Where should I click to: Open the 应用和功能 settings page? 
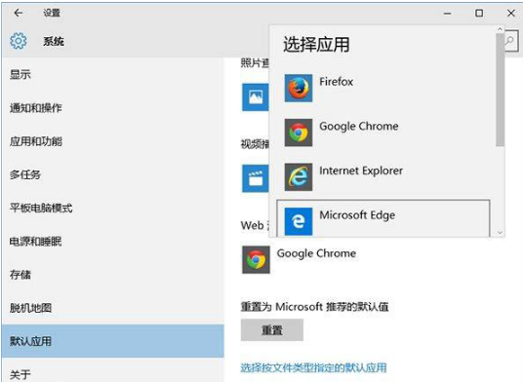click(113, 141)
